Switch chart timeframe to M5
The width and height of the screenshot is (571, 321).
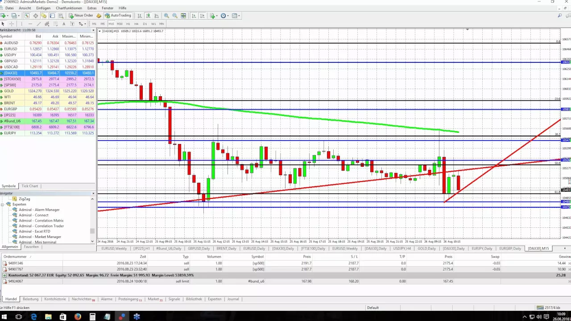click(x=103, y=24)
